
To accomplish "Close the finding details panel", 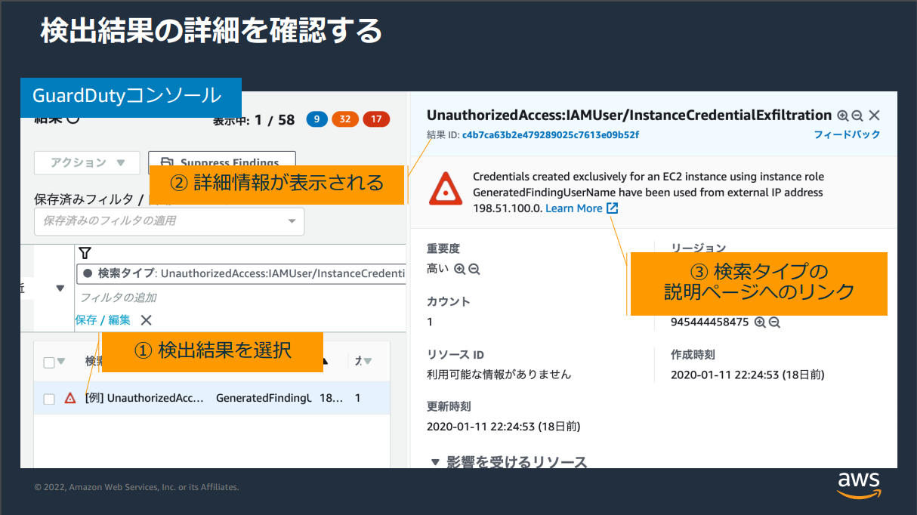I will 874,116.
